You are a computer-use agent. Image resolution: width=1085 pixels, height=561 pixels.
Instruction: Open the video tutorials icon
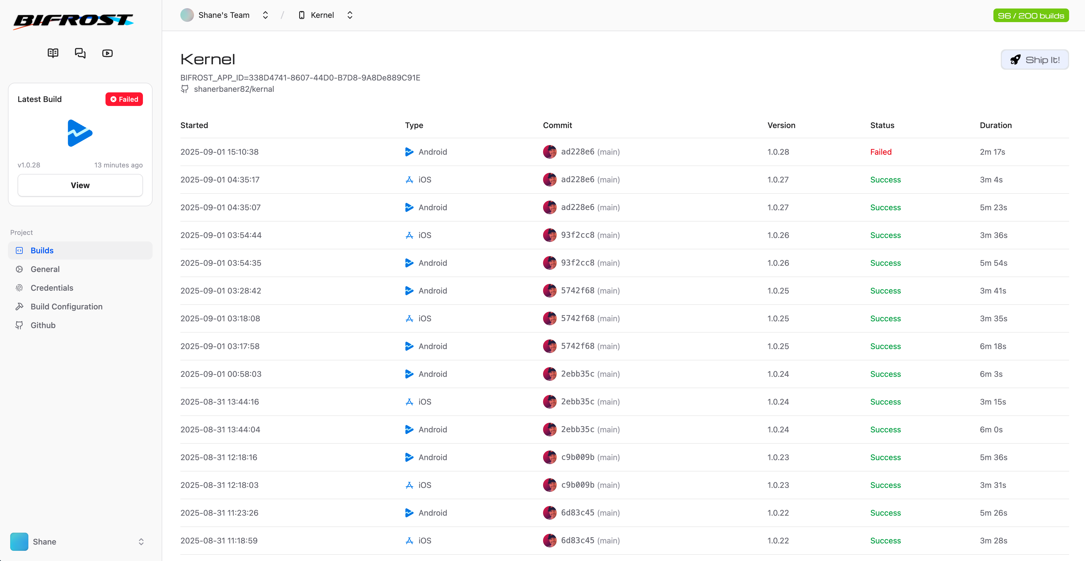click(x=107, y=53)
